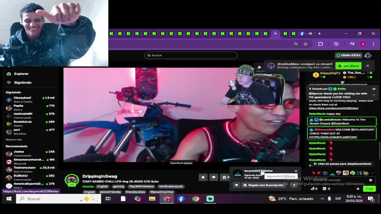Click the Buscar search field on Kick
Image resolution: width=381 pixels, height=214 pixels.
coord(191,55)
